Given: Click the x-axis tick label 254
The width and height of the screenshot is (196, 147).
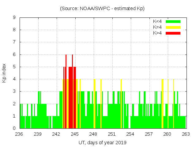Looking at the screenshot, I should [x=130, y=134].
